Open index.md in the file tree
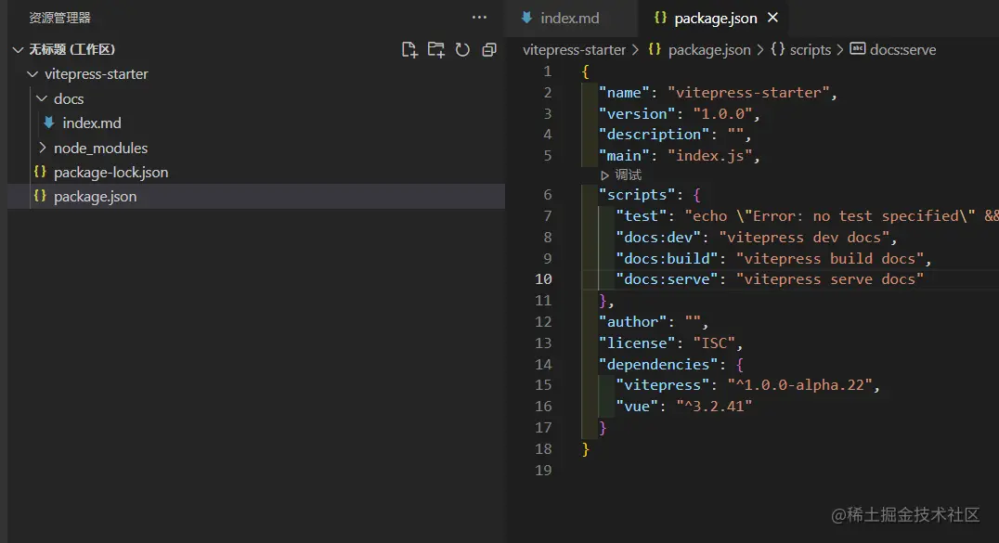The height and width of the screenshot is (543, 999). 92,123
